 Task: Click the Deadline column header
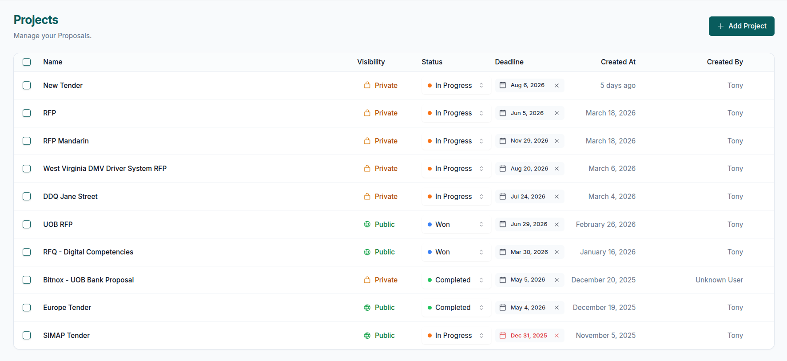pyautogui.click(x=509, y=62)
